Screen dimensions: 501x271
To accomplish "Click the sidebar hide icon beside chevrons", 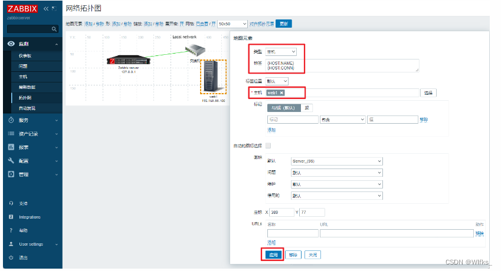I will (x=54, y=9).
